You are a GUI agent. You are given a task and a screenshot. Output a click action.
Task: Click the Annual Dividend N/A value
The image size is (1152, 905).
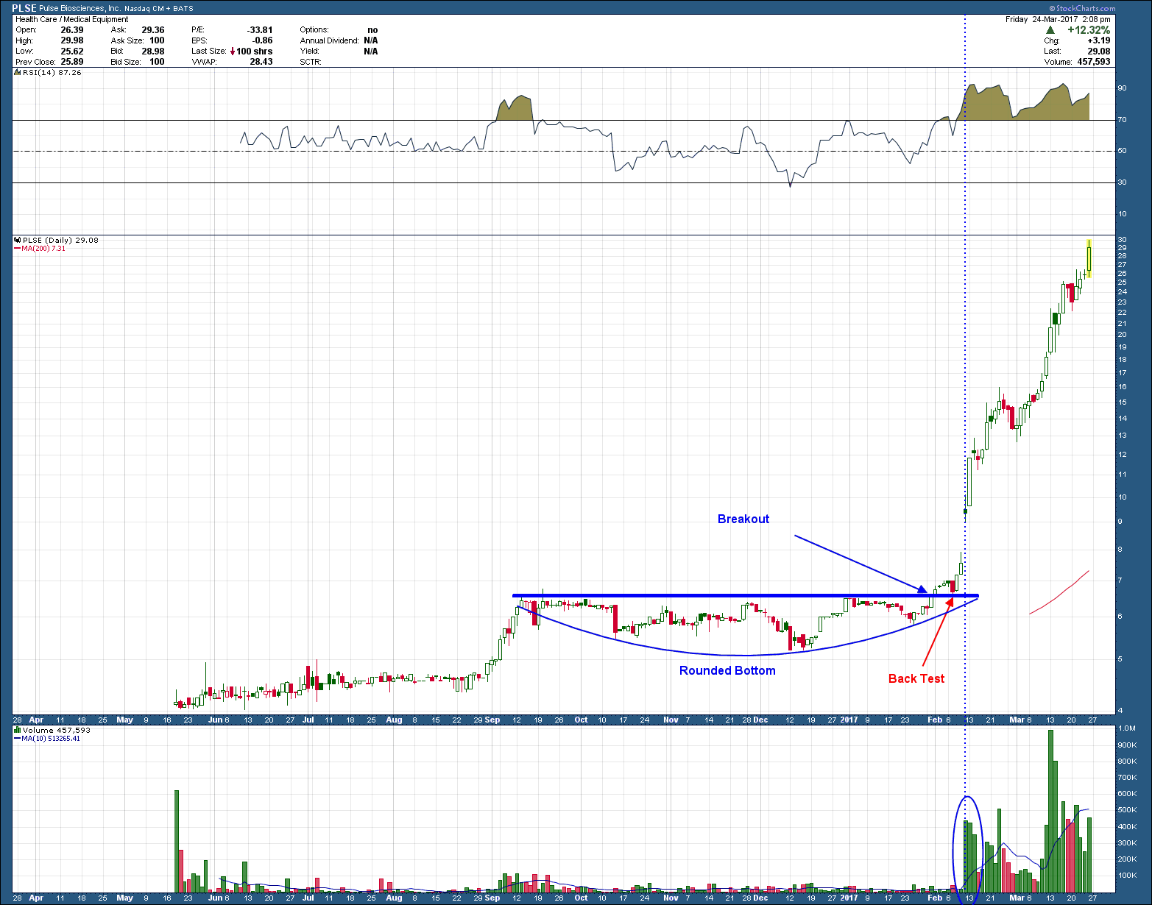pos(371,40)
